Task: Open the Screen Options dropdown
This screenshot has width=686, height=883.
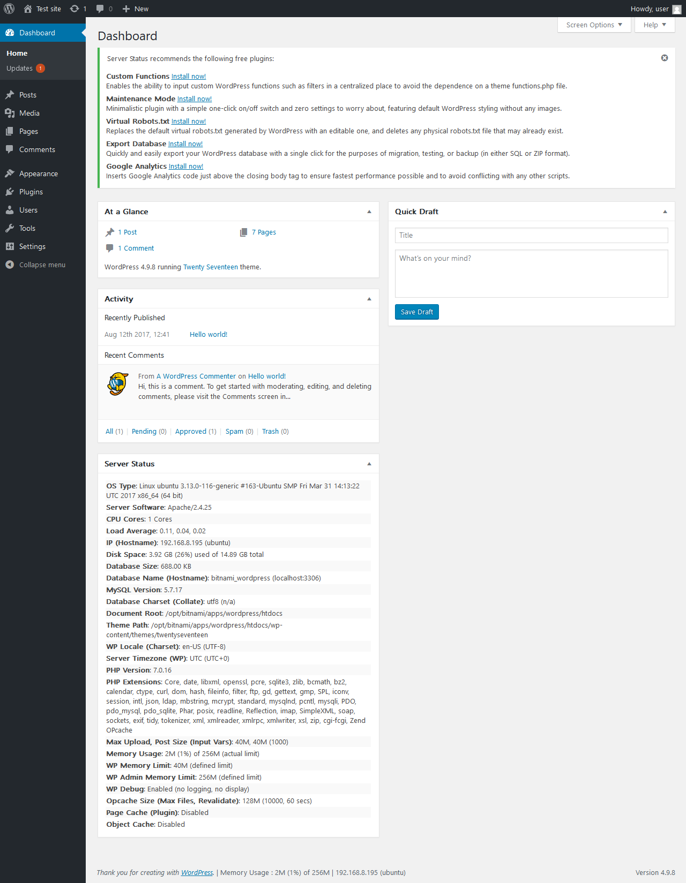Action: coord(594,25)
